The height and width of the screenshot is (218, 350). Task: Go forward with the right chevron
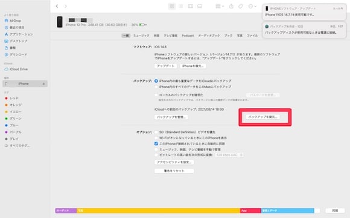click(x=65, y=6)
